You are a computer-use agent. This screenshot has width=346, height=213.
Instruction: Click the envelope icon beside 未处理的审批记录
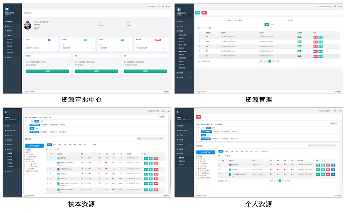76,62
